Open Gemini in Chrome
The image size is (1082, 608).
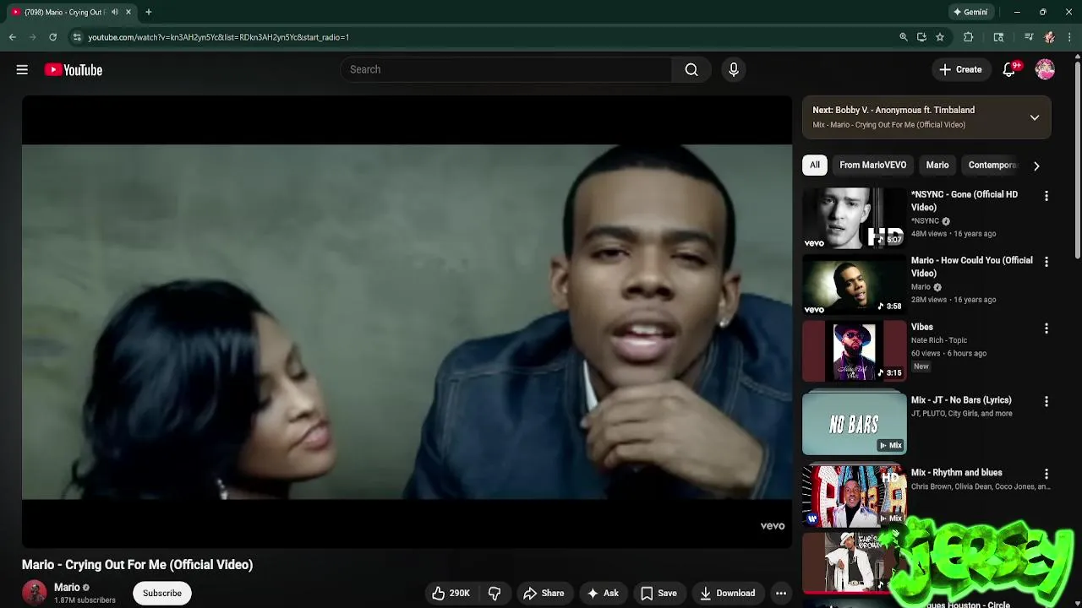click(970, 12)
